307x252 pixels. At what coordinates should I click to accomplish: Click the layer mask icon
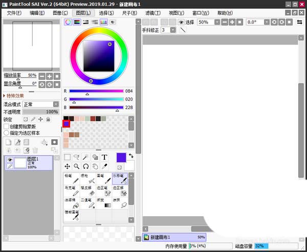54,142
